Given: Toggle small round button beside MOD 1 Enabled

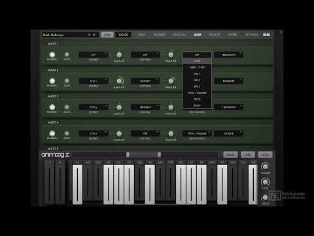Looking at the screenshot, I should [x=67, y=54].
